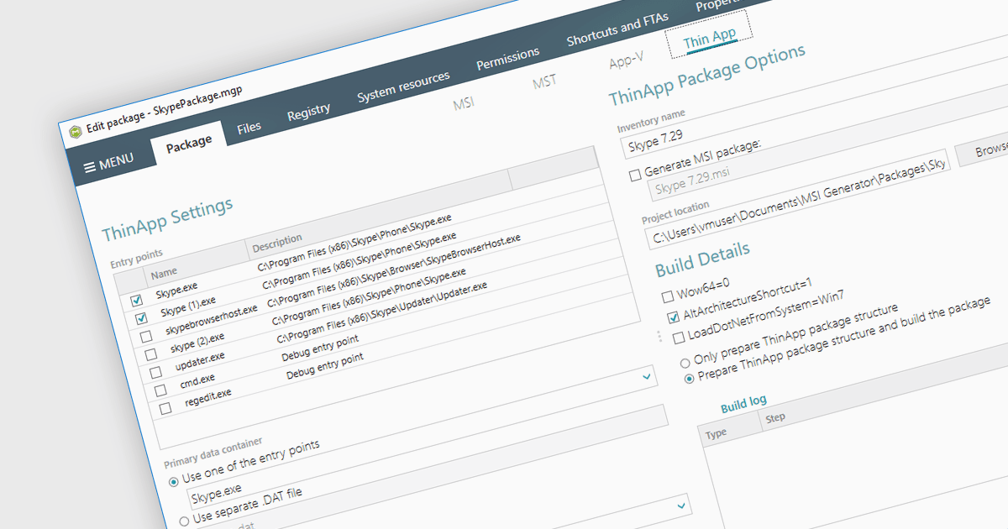Image resolution: width=1008 pixels, height=529 pixels.
Task: Select the Skype\Updater\Updater.exe description
Action: (x=382, y=312)
